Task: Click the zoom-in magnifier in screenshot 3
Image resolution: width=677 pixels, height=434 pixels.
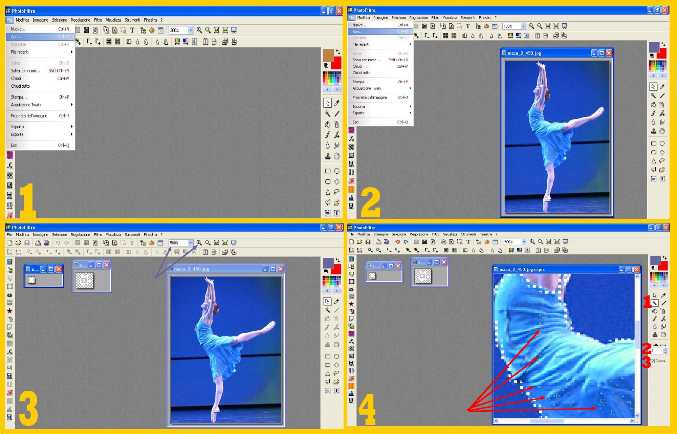Action: click(x=199, y=243)
